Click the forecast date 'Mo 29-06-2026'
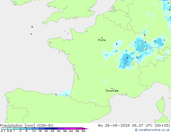Image resolution: width=171 pixels, height=132 pixels. coord(114,125)
